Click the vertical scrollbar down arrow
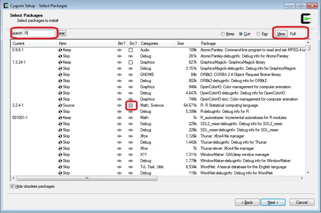Viewport: 321px width, 213px height. click(308, 173)
